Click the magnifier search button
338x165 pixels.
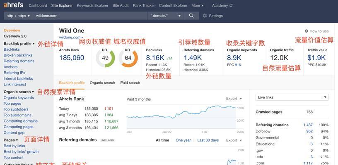[x=191, y=16]
